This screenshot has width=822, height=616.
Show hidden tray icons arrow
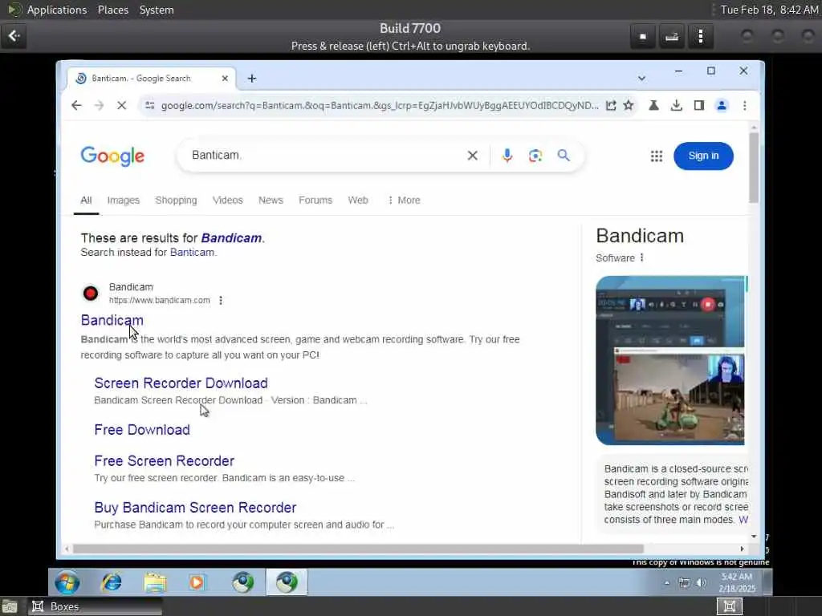667,582
